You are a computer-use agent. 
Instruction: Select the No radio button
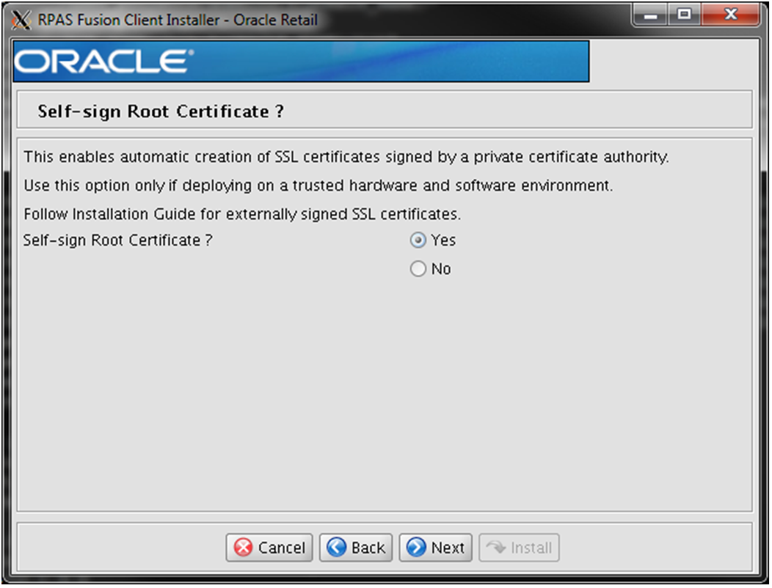tap(418, 268)
